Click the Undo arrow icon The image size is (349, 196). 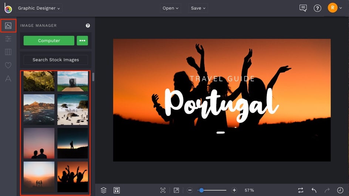click(314, 190)
